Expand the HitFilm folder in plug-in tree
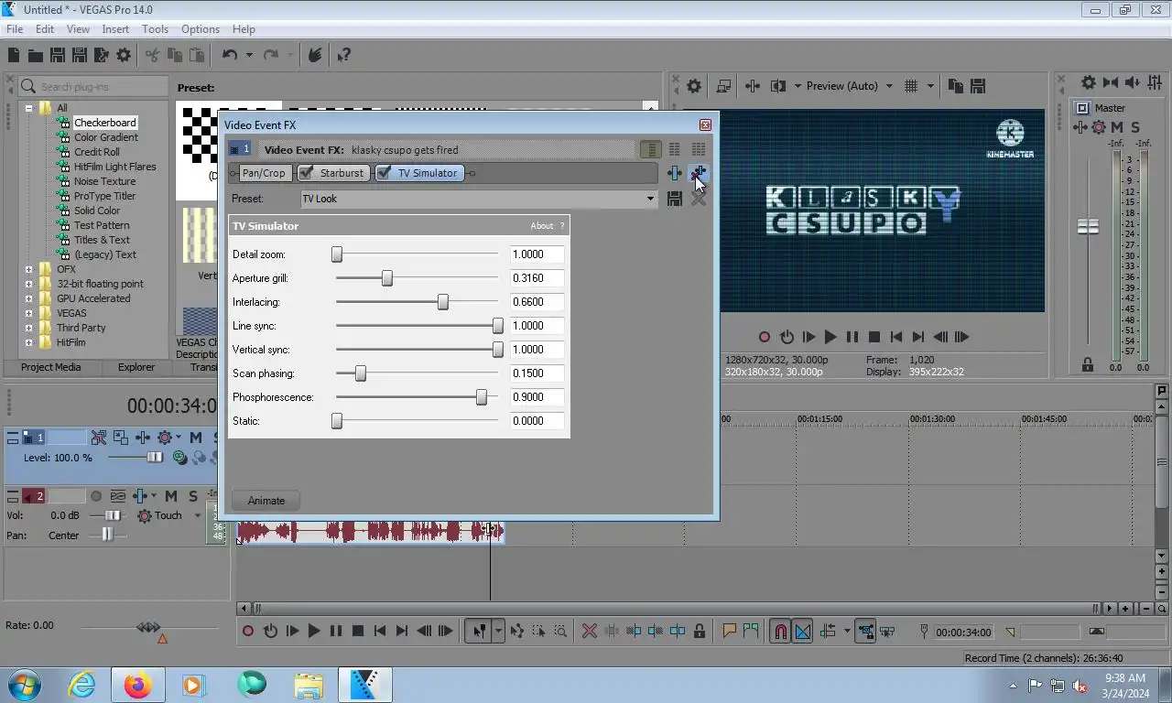This screenshot has width=1172, height=703. (28, 342)
